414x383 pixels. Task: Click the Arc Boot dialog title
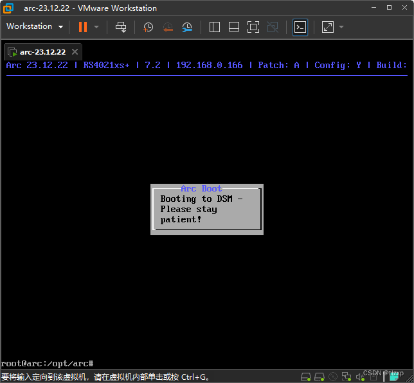click(201, 188)
